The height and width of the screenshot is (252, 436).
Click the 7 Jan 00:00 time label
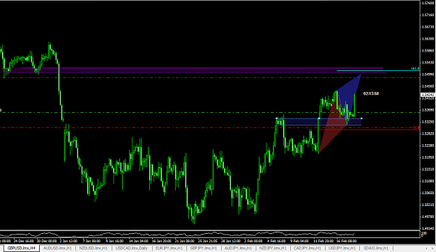click(x=91, y=241)
